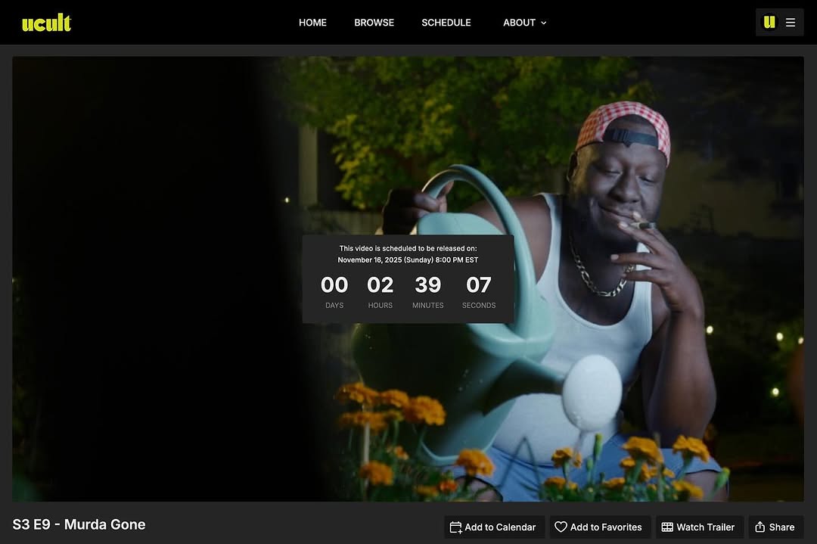The height and width of the screenshot is (544, 817).
Task: Open the user profile avatar icon
Action: 769,23
